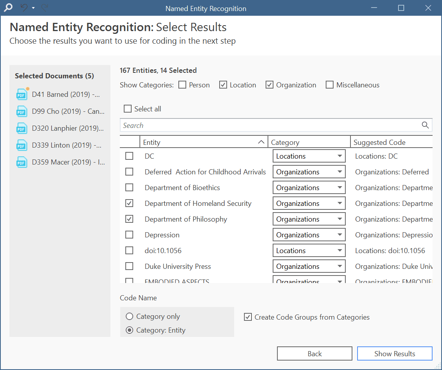Select the D99 Cho (2019) PDF icon
Image resolution: width=442 pixels, height=370 pixels.
(22, 111)
